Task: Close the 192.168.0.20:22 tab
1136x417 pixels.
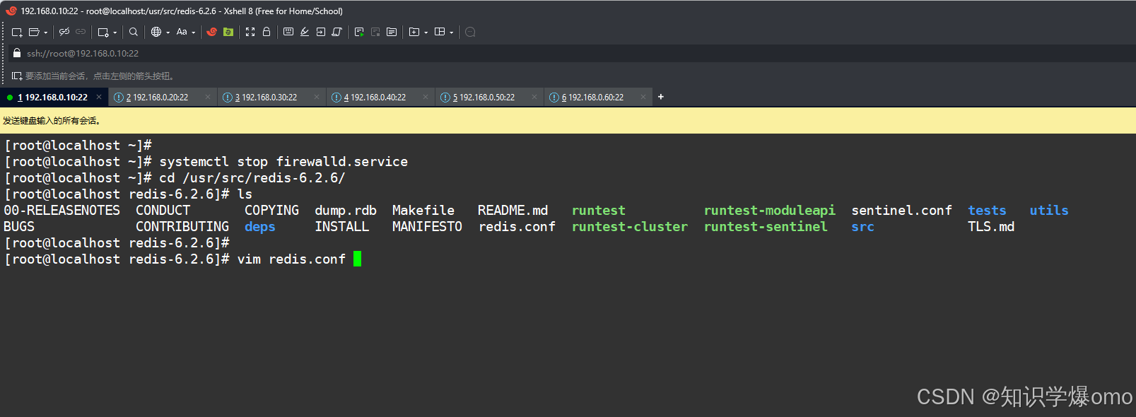Action: (208, 97)
